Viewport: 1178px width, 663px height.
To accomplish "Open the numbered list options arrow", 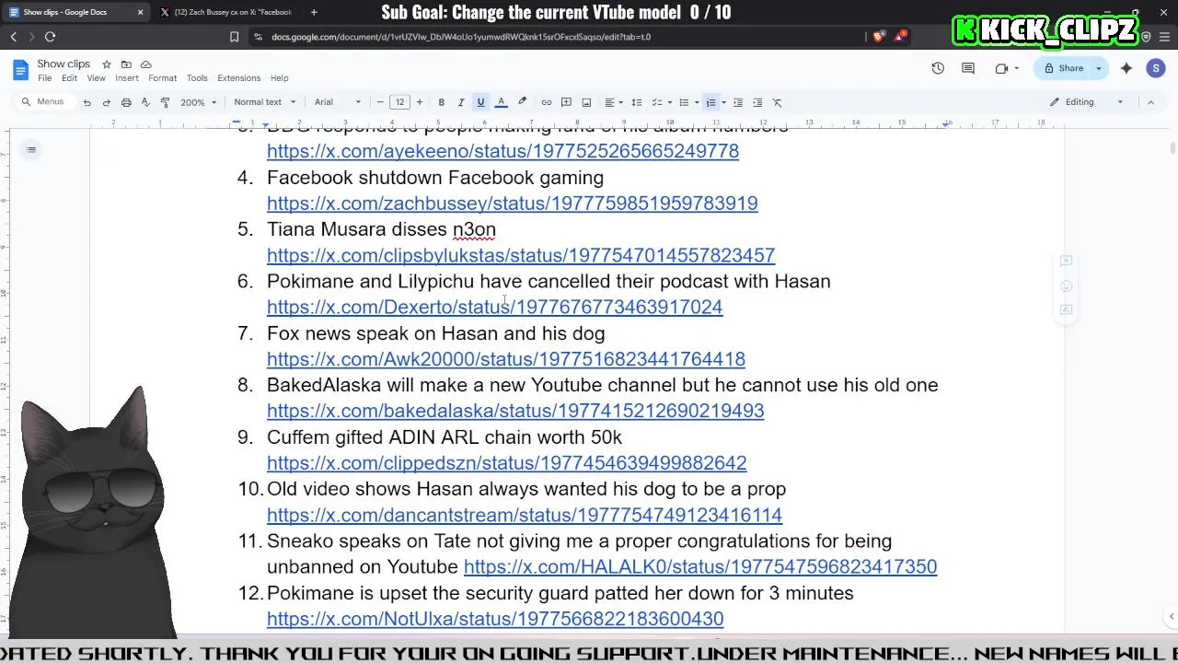I will [x=723, y=102].
